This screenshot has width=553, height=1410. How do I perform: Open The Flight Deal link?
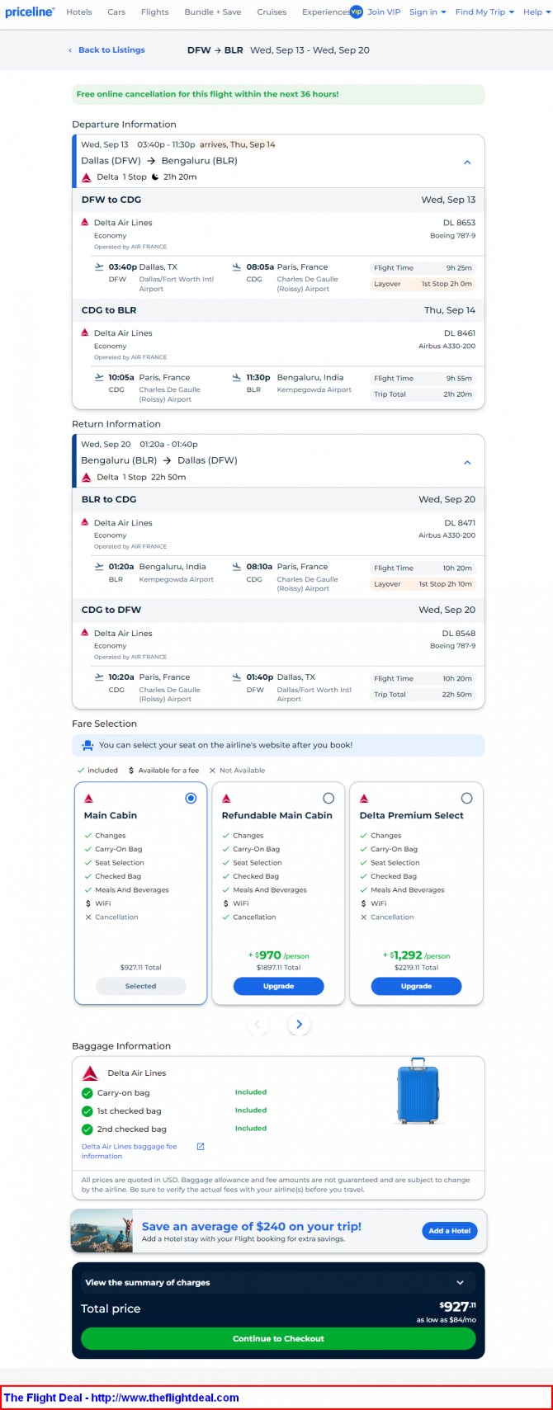click(x=121, y=1398)
